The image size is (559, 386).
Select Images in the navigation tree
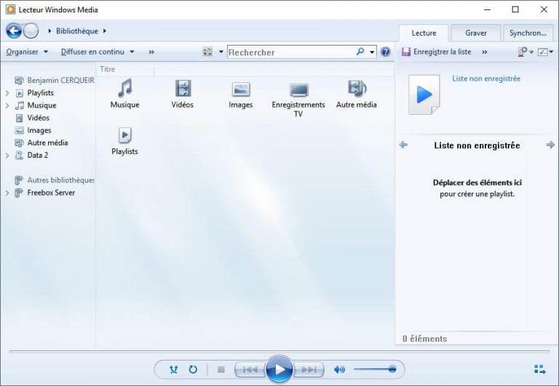33,130
